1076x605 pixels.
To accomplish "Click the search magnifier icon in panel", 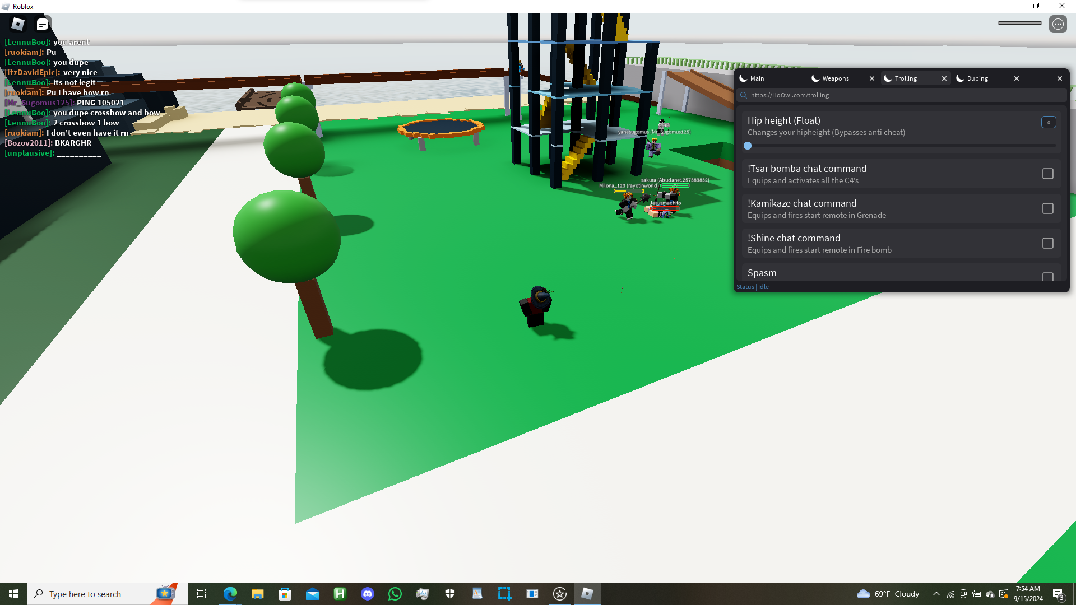I will pos(744,95).
